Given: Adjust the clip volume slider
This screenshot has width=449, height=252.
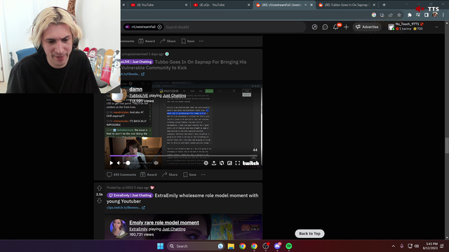Looking at the screenshot, I should pos(138,163).
